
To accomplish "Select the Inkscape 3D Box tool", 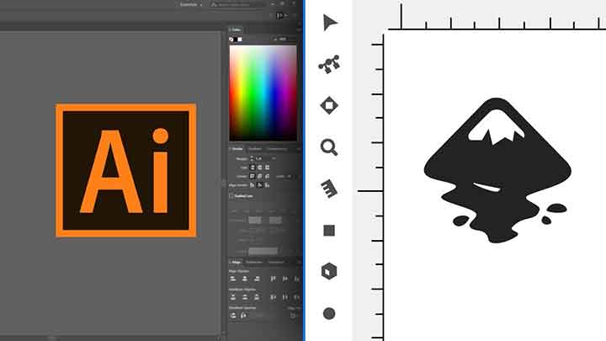I will [x=329, y=271].
